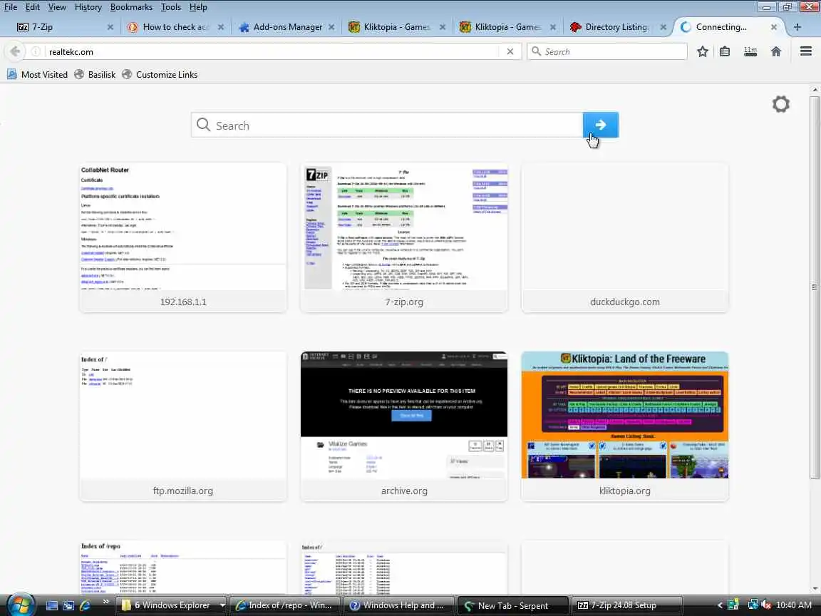This screenshot has height=616, width=821.
Task: Open a new tab with the plus button
Action: pos(797,26)
